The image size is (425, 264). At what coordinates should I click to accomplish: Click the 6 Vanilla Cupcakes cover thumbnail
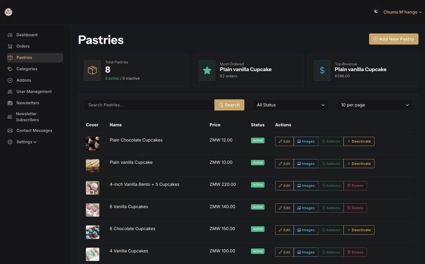[93, 210]
